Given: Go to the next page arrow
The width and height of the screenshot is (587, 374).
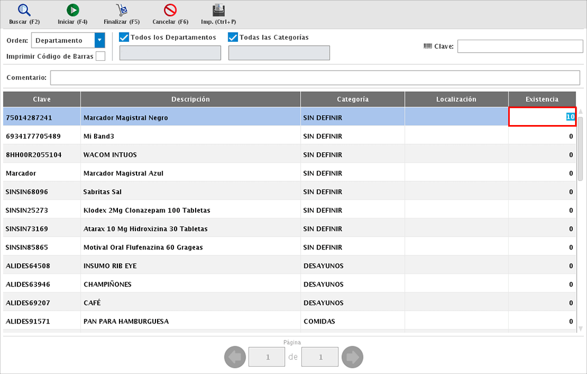Looking at the screenshot, I should point(353,357).
